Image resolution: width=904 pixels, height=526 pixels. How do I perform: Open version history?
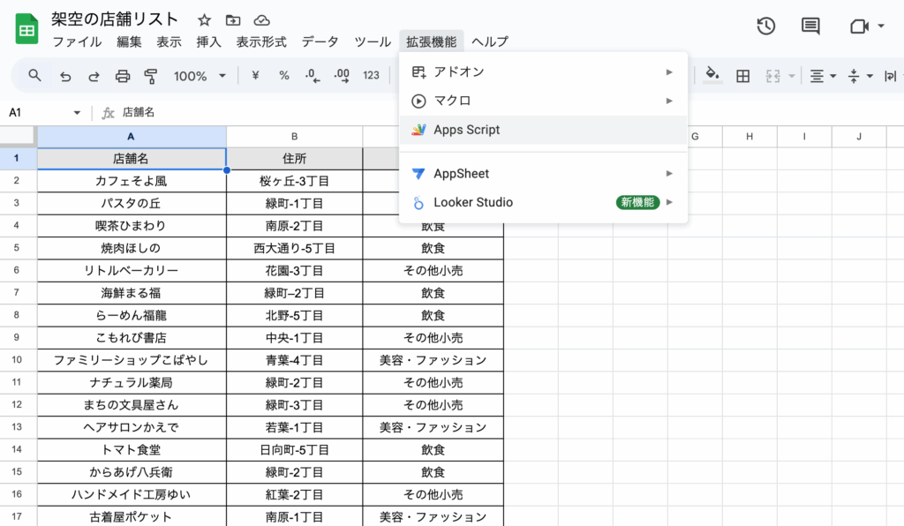coord(765,26)
